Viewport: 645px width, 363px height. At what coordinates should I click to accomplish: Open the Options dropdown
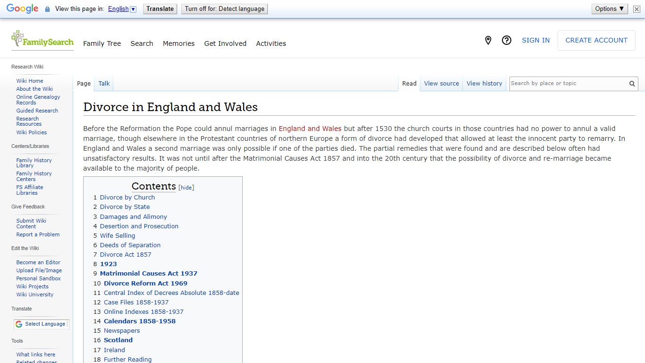click(610, 9)
